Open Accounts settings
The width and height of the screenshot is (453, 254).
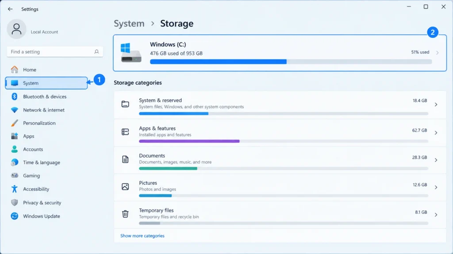(x=46, y=149)
